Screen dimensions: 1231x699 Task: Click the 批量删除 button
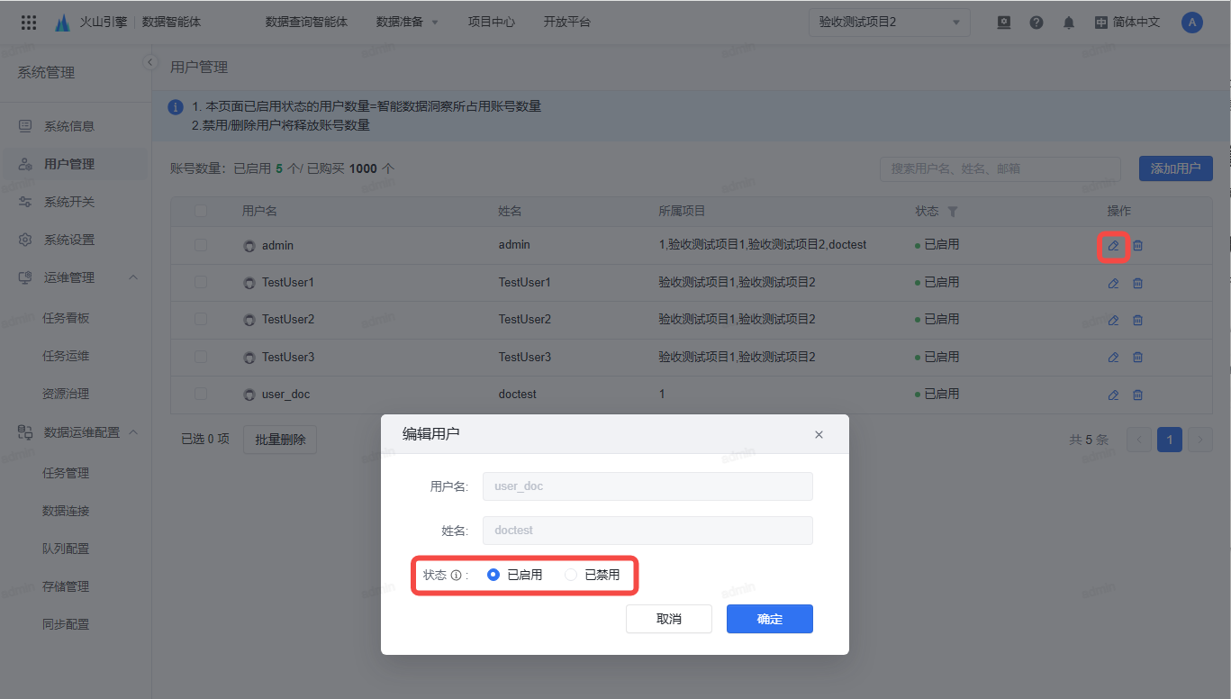point(280,440)
